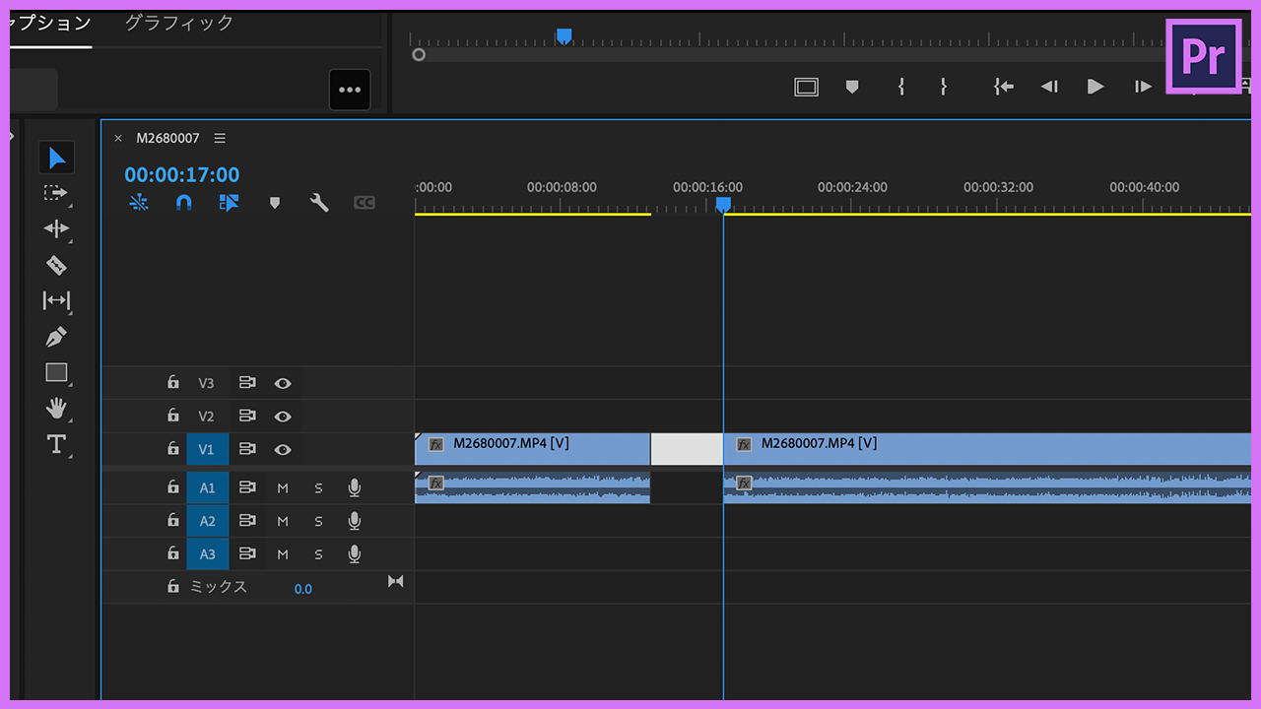Add a marker in the timeline header
This screenshot has height=709, width=1261.
point(275,203)
